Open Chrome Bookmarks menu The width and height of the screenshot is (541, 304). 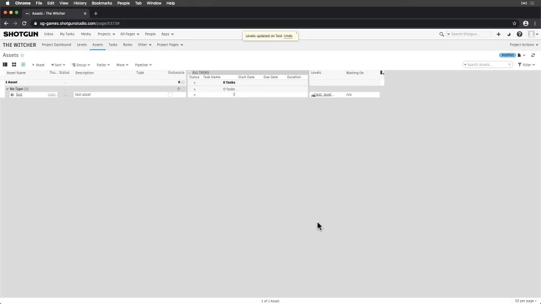click(102, 3)
